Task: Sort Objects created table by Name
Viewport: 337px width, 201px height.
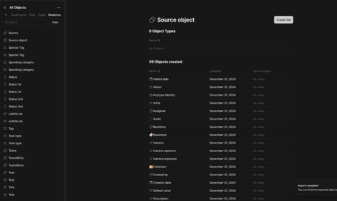Action: (154, 71)
